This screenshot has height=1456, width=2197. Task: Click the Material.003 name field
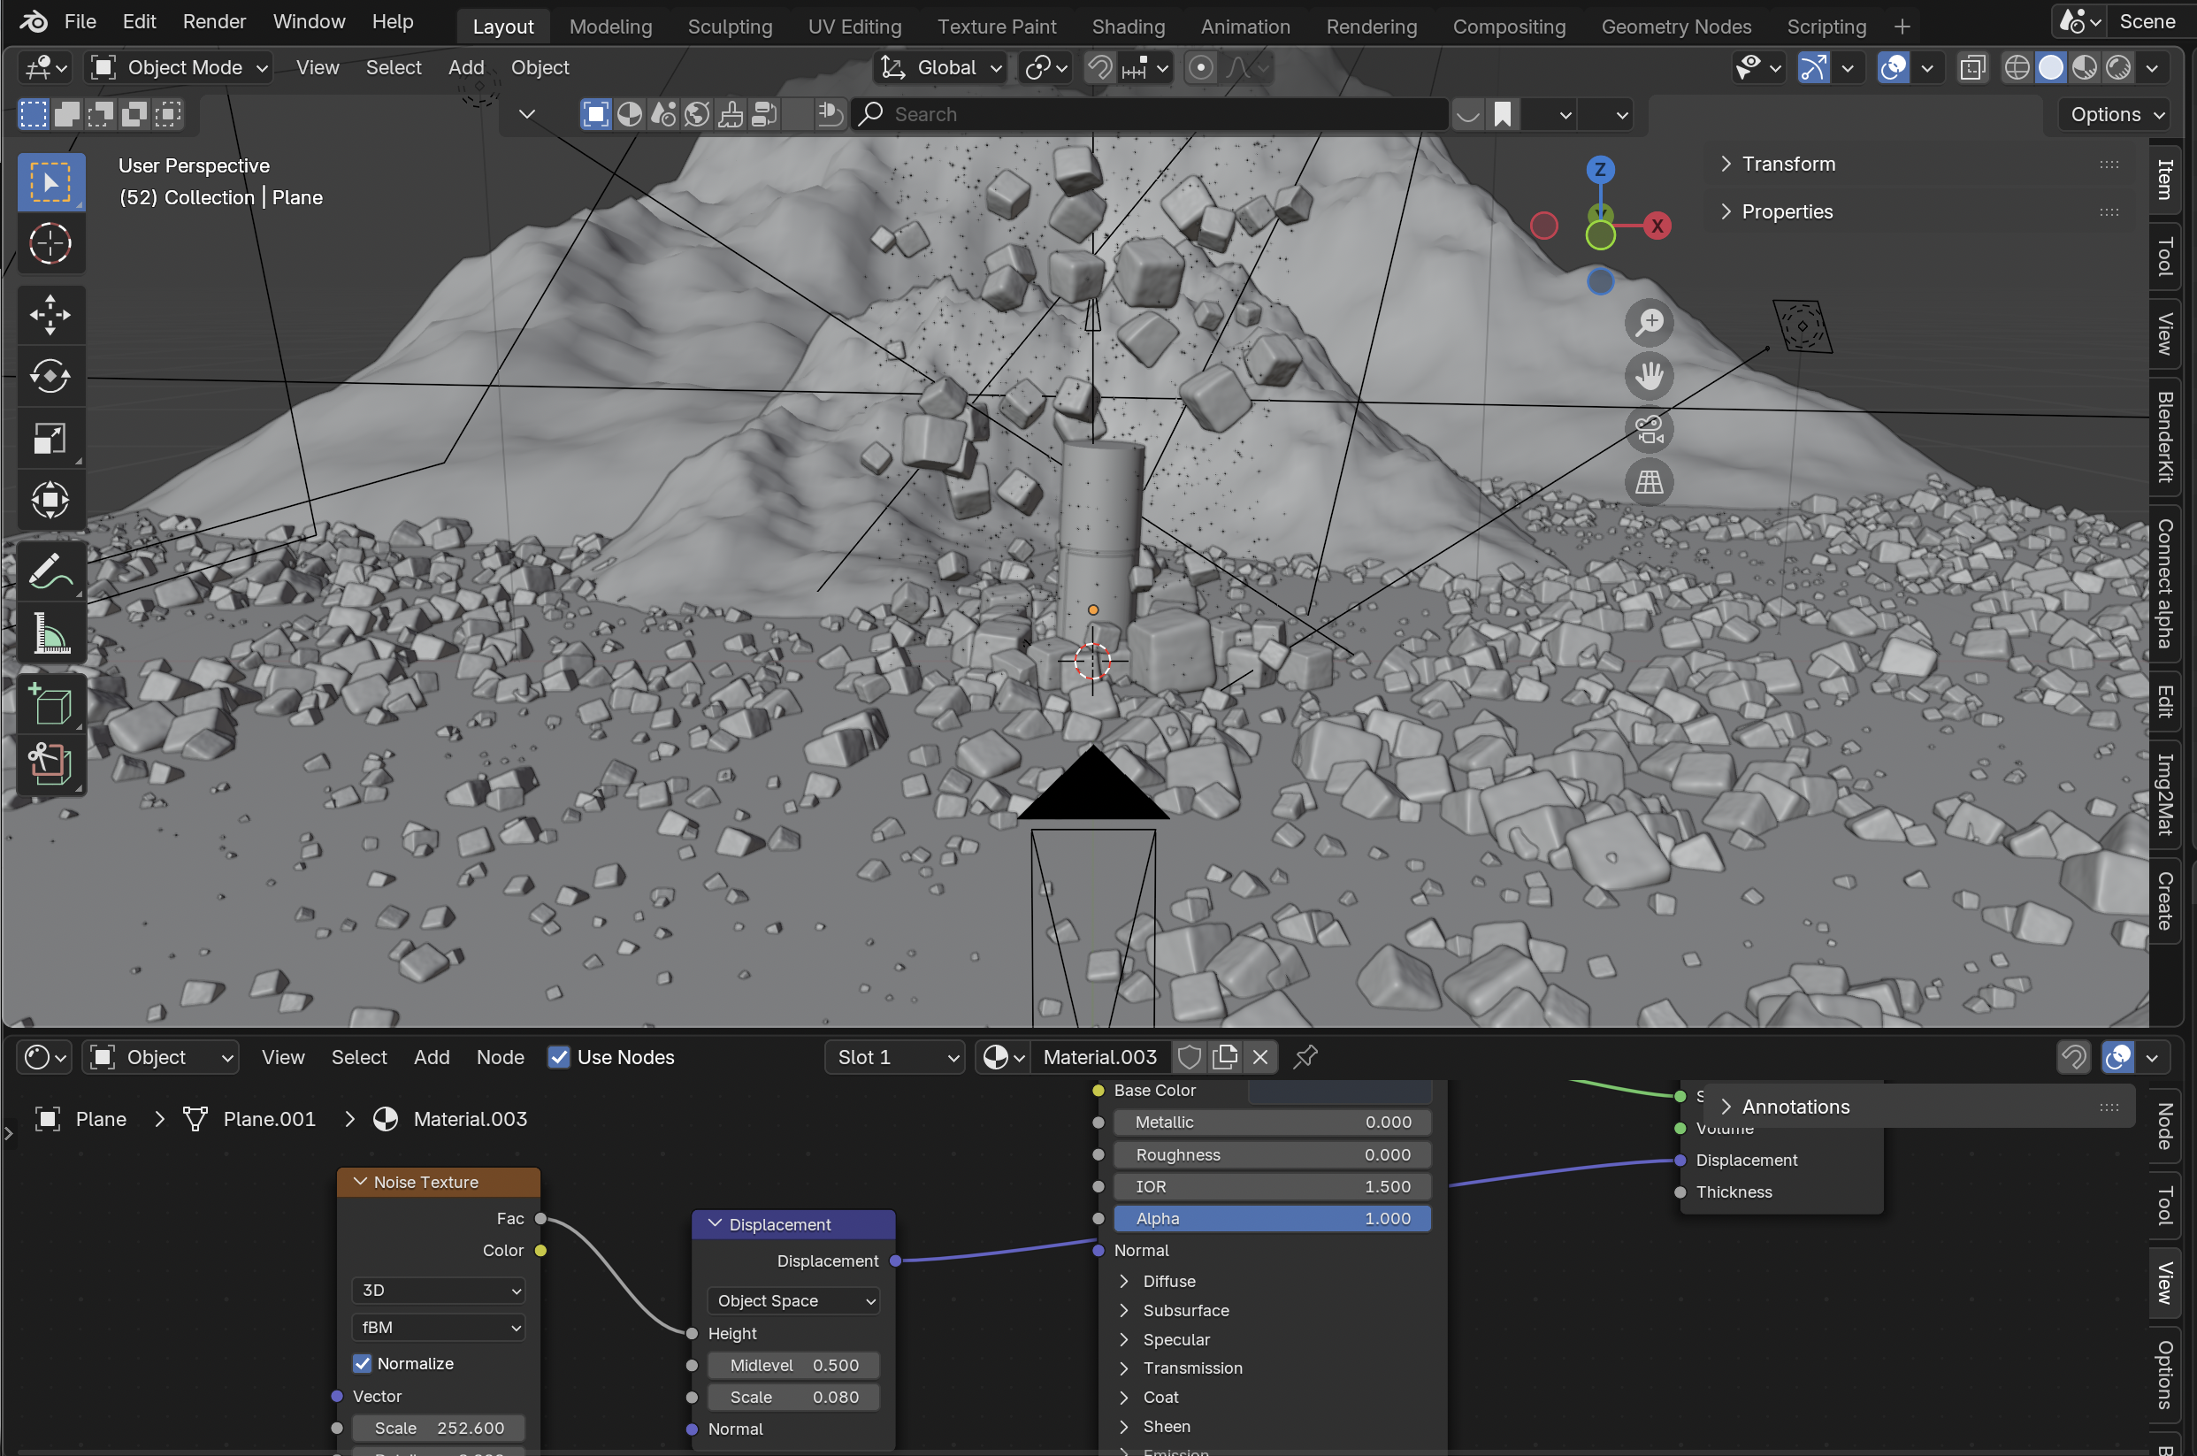point(1100,1057)
